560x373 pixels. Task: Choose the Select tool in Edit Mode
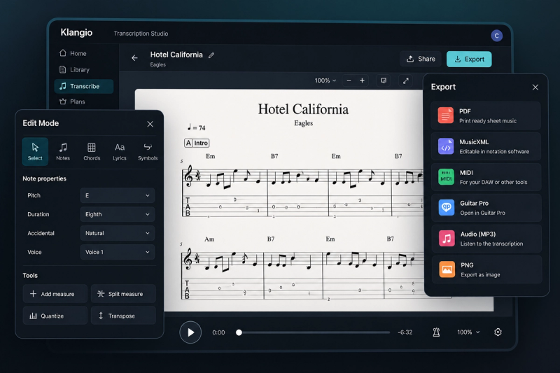coord(35,151)
